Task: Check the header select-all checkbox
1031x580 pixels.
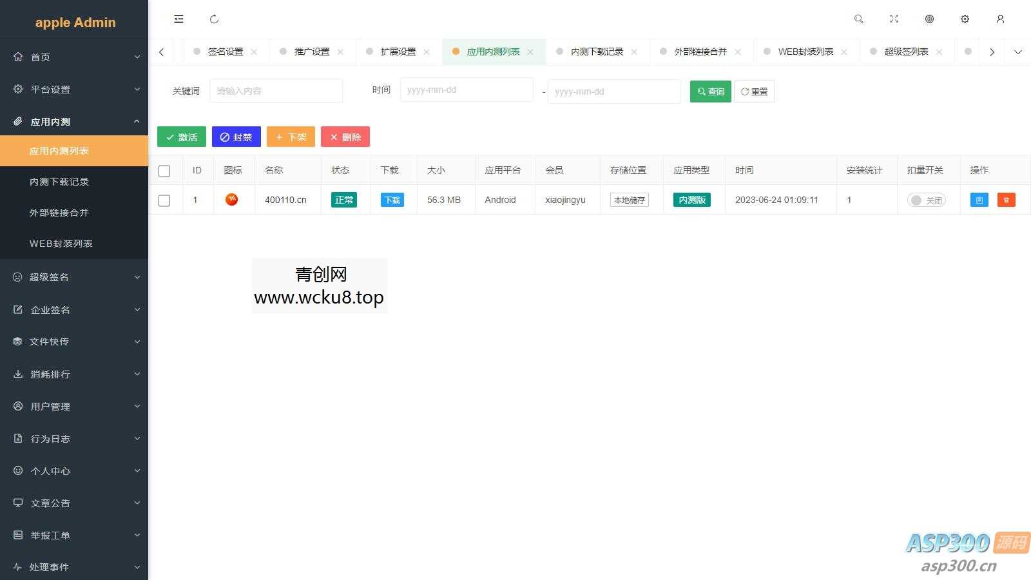Action: click(165, 170)
